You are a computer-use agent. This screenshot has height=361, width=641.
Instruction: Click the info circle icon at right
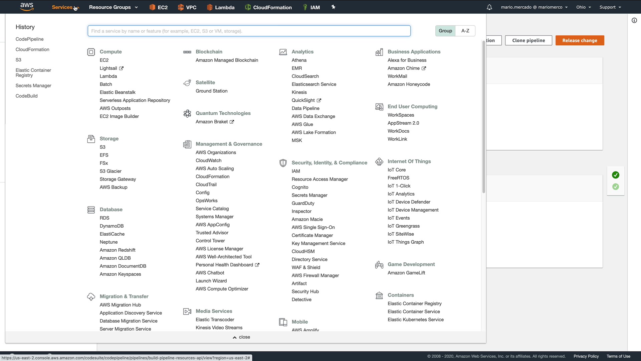click(x=634, y=20)
